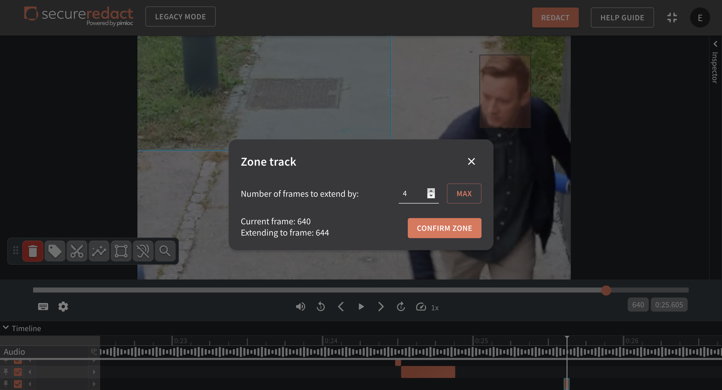Select the Scissors cut tool
This screenshot has width=722, height=390.
[77, 251]
